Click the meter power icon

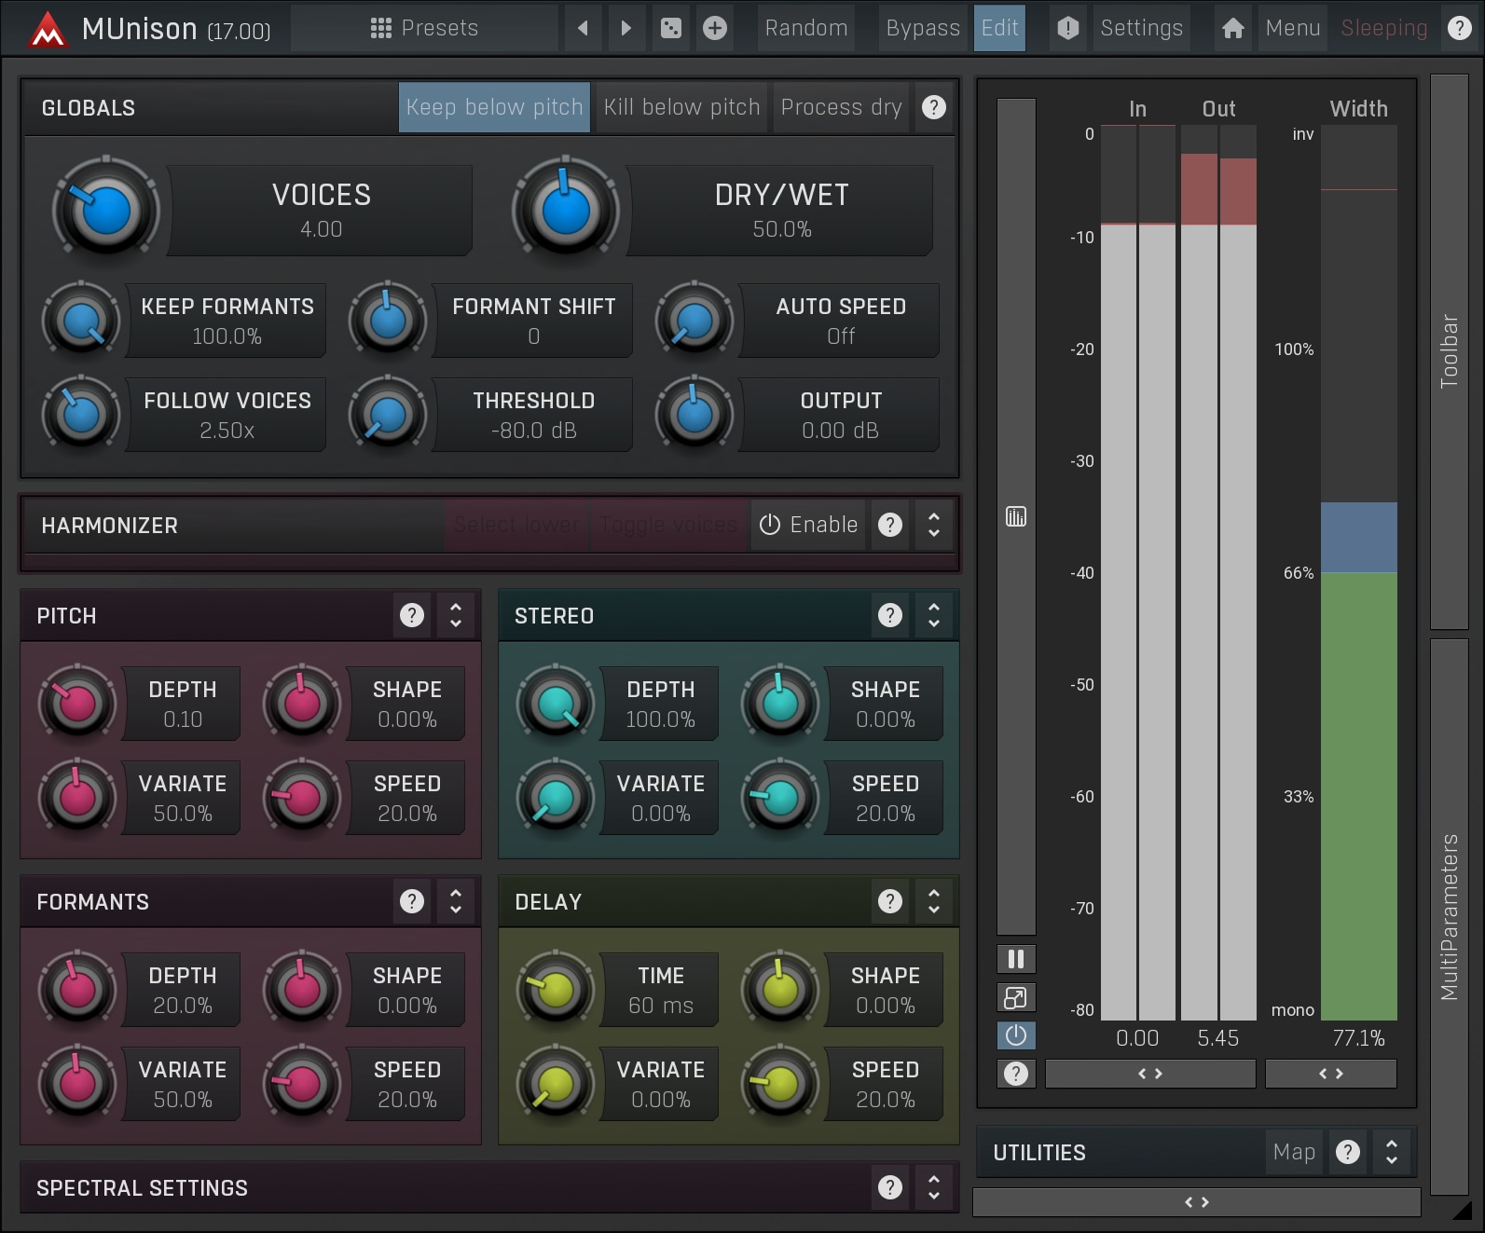click(x=1016, y=1035)
